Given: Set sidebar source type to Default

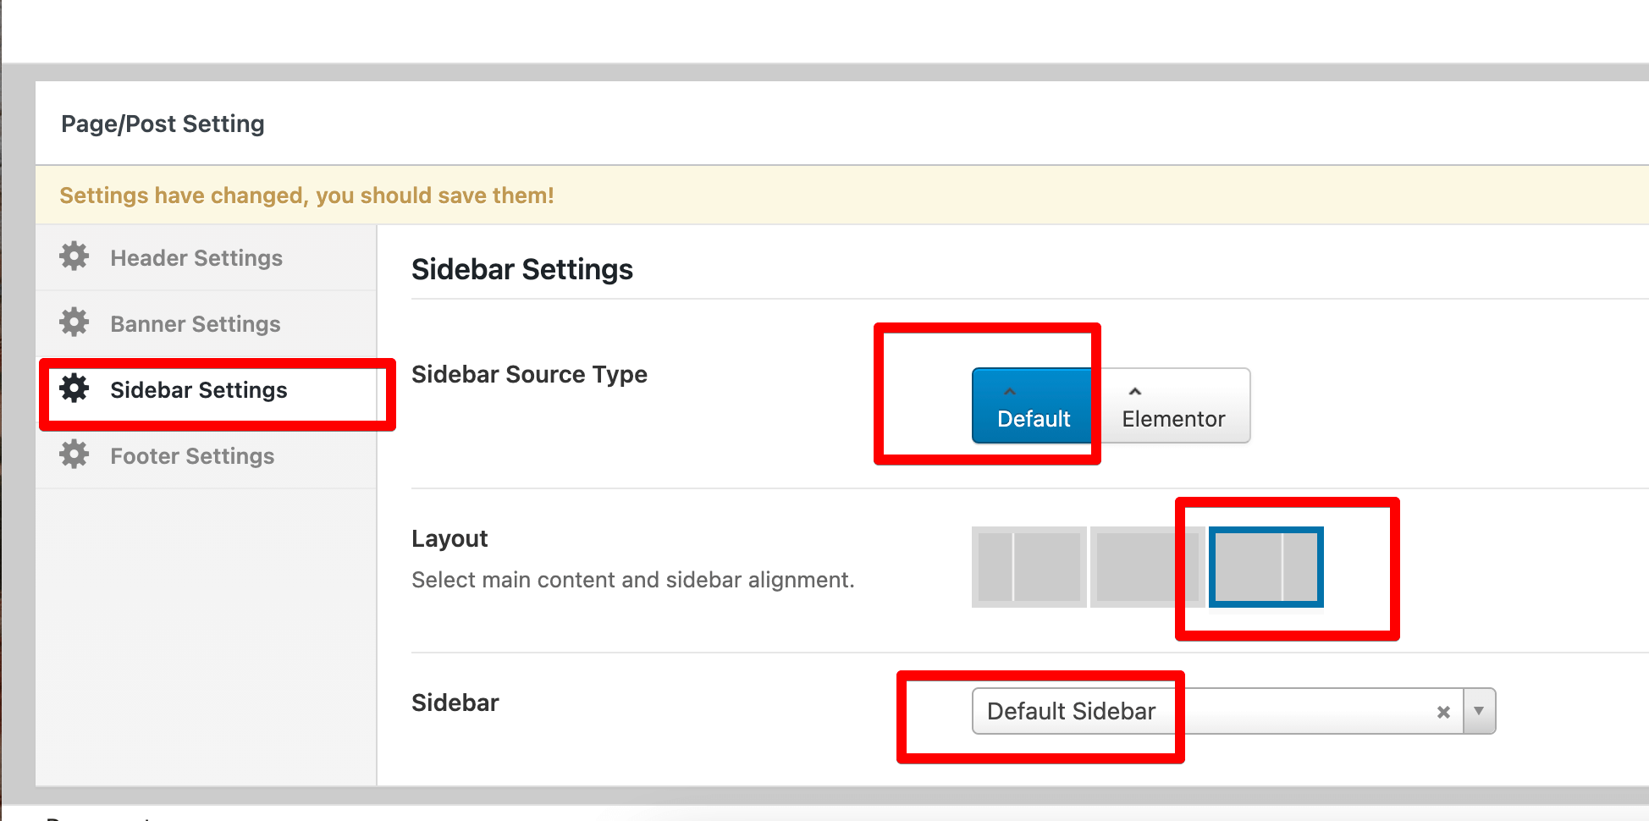Looking at the screenshot, I should (x=1034, y=407).
